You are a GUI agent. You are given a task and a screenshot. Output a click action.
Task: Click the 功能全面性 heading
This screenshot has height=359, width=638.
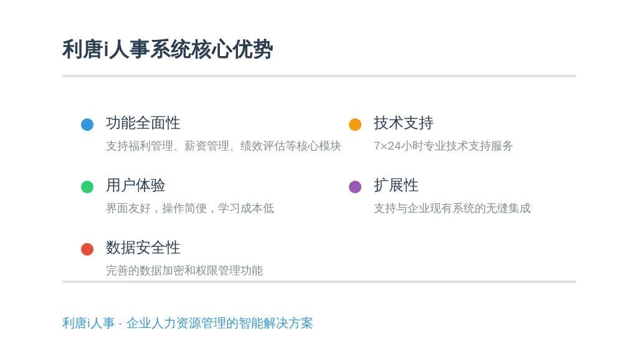[x=143, y=123]
